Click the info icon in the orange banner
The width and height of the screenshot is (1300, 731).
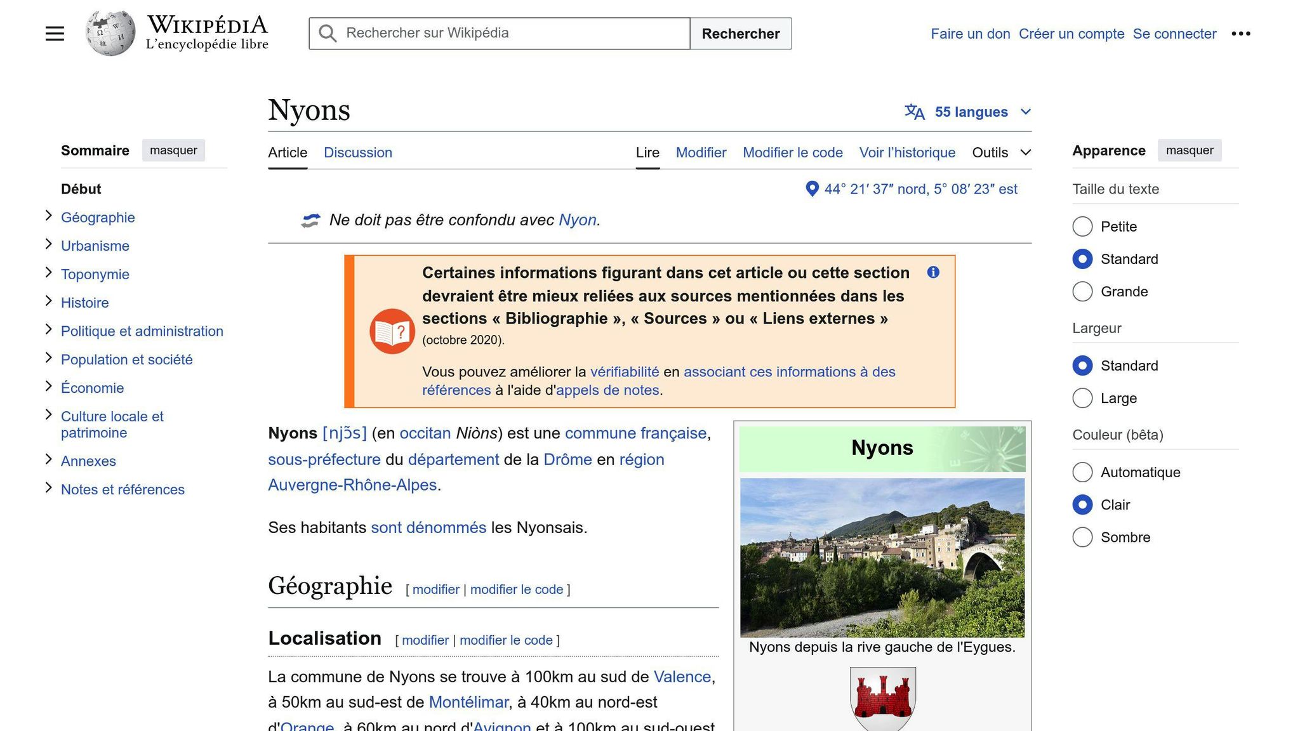coord(933,272)
